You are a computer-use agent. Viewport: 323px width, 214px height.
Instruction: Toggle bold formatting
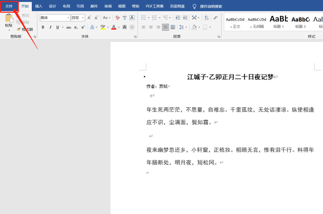(x=43, y=27)
